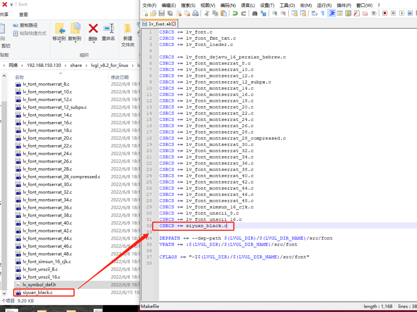Undo the last edit with green arrow
The height and width of the screenshot is (312, 417).
(x=235, y=13)
